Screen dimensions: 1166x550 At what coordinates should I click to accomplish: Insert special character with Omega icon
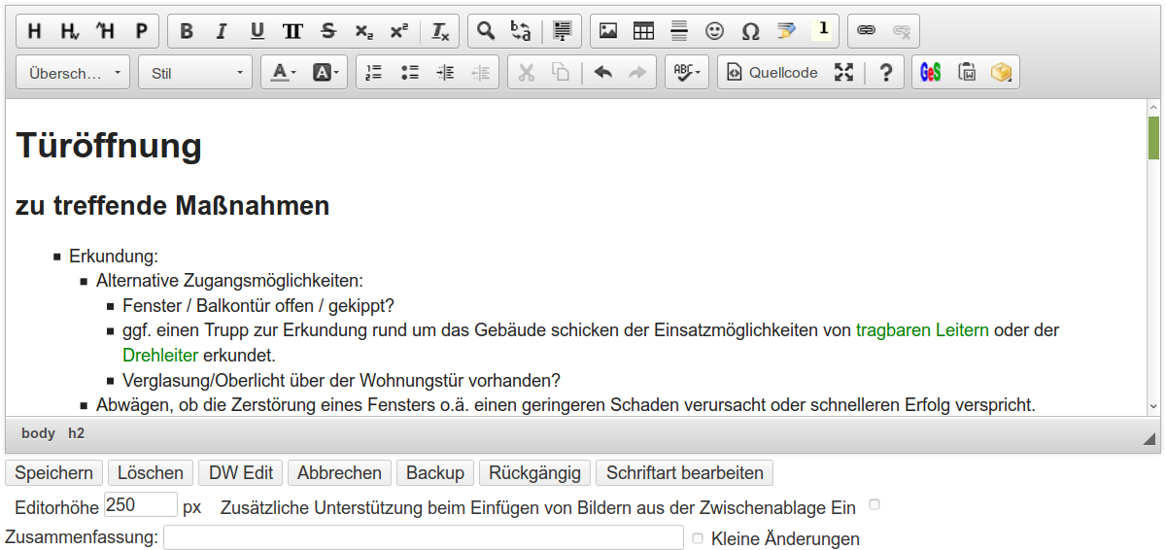pyautogui.click(x=750, y=31)
